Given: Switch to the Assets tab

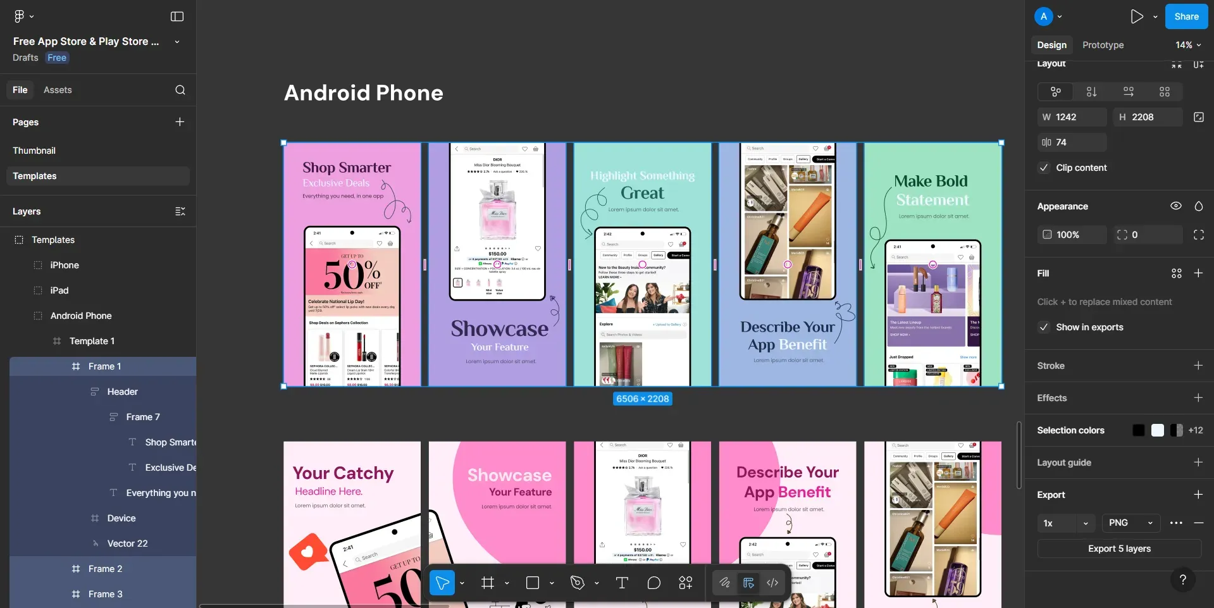Looking at the screenshot, I should (58, 90).
